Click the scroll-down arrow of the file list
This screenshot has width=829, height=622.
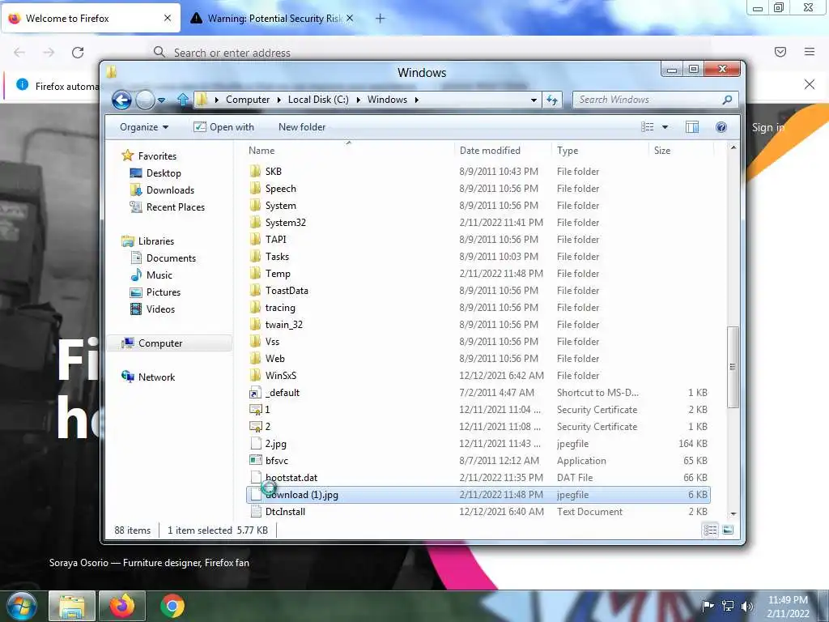(733, 514)
